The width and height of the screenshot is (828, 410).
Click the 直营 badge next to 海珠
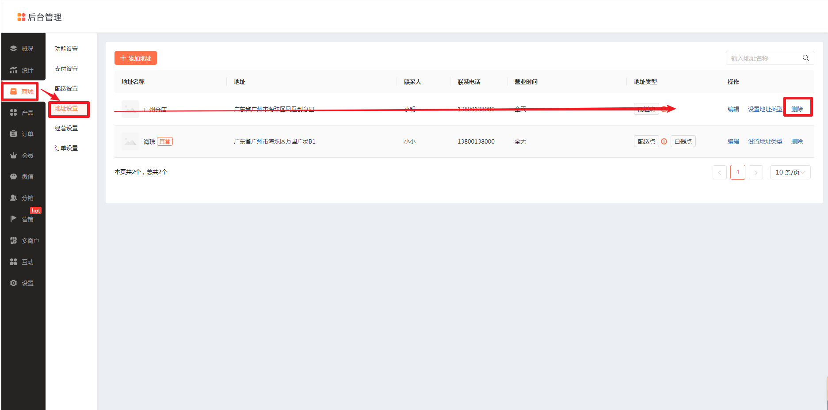165,141
